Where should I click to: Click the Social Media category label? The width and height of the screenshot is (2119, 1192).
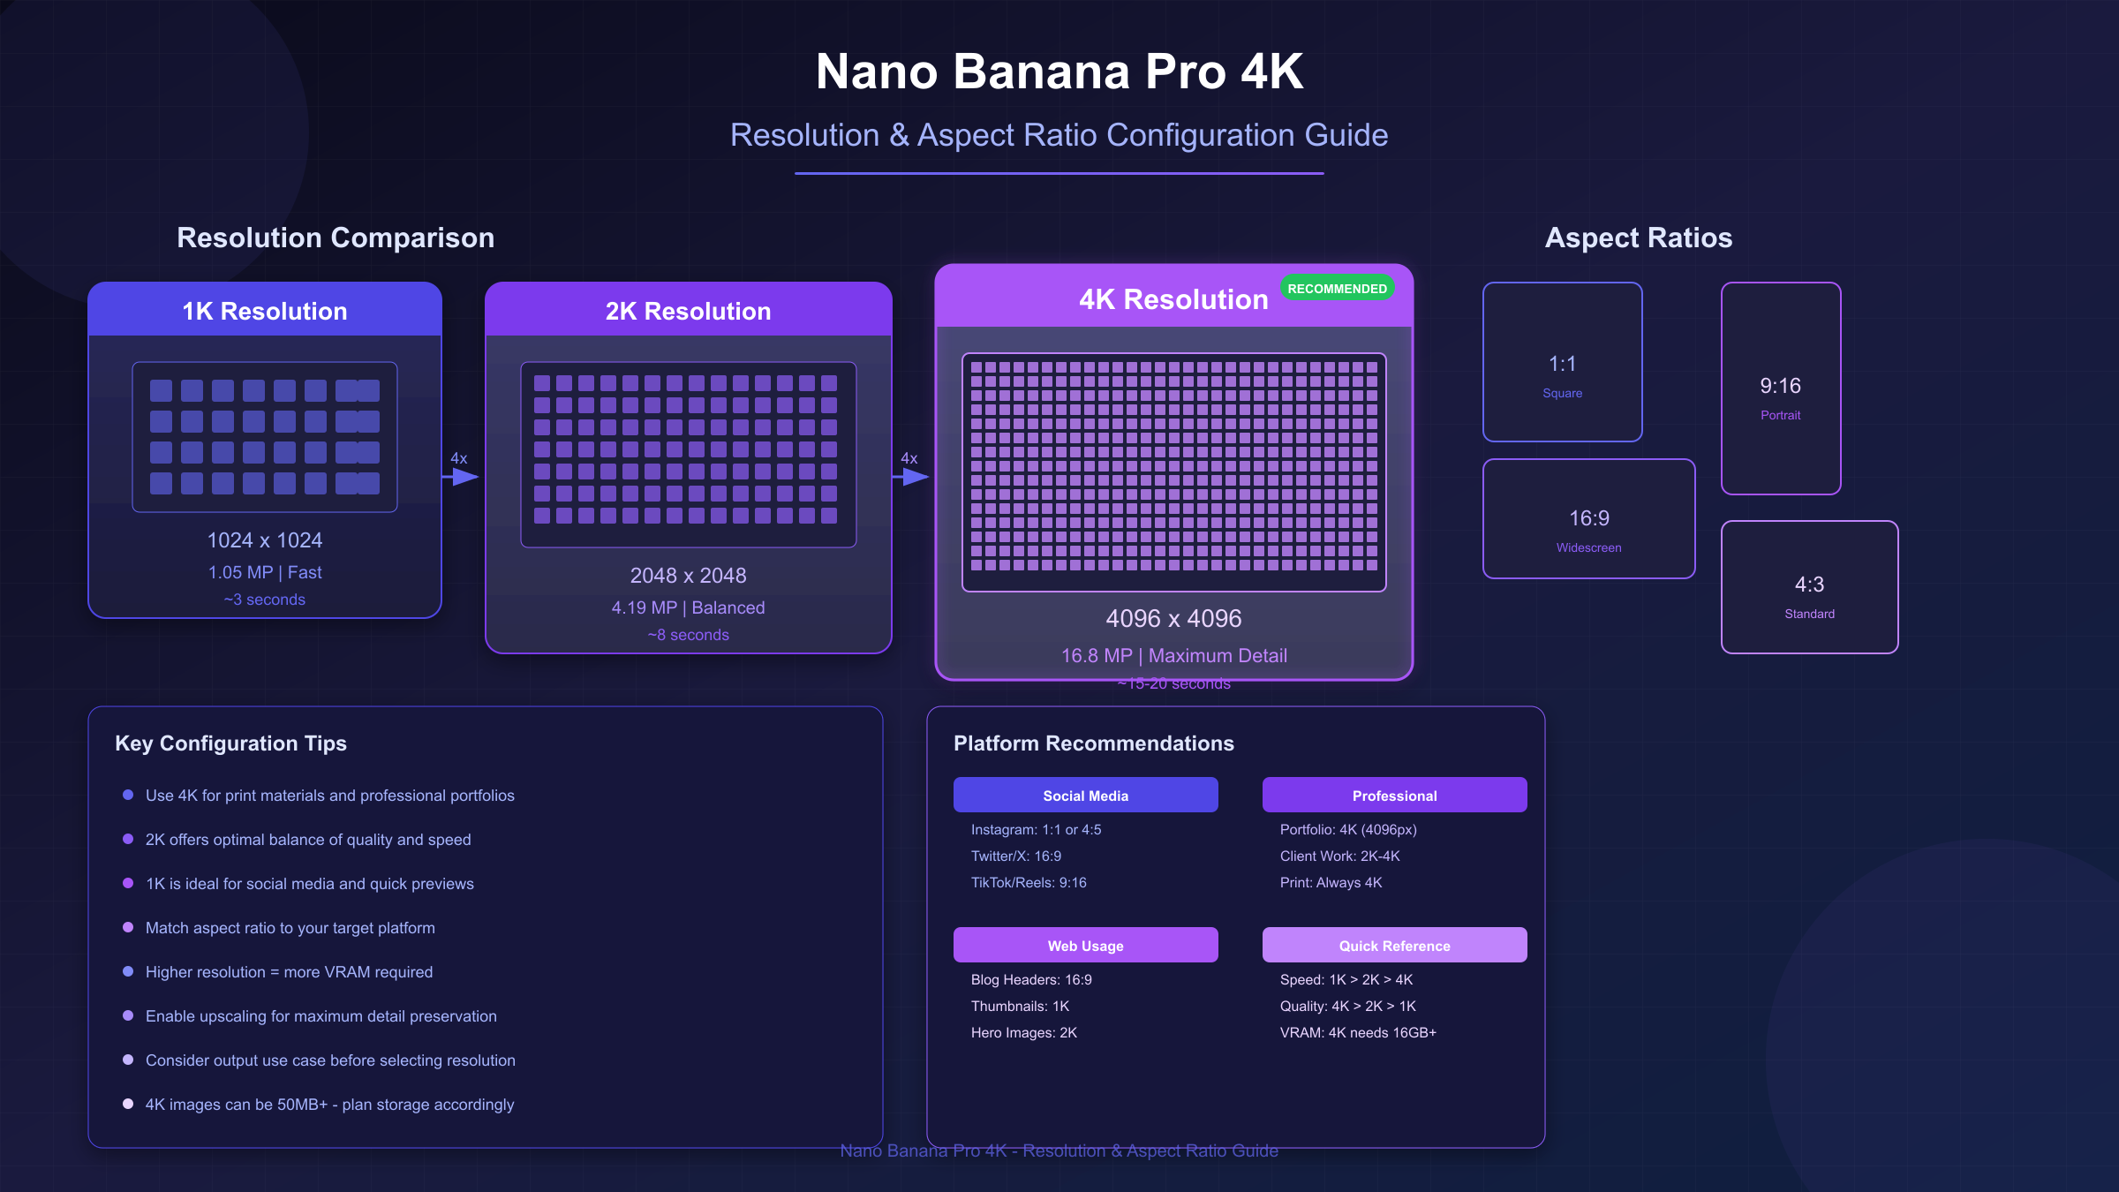point(1085,796)
